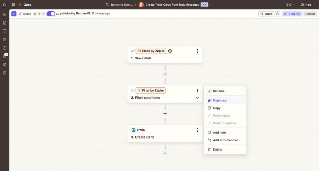Open the stack/versions icon in sidebar

coord(5,73)
